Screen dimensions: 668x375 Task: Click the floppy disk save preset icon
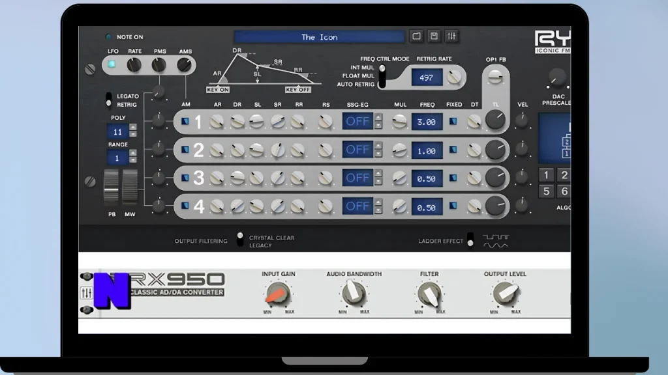434,36
